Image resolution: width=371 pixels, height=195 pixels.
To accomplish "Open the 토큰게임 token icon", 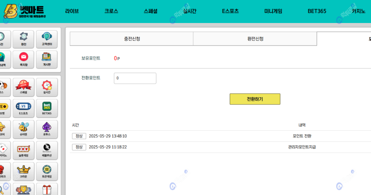I will [x=47, y=171].
